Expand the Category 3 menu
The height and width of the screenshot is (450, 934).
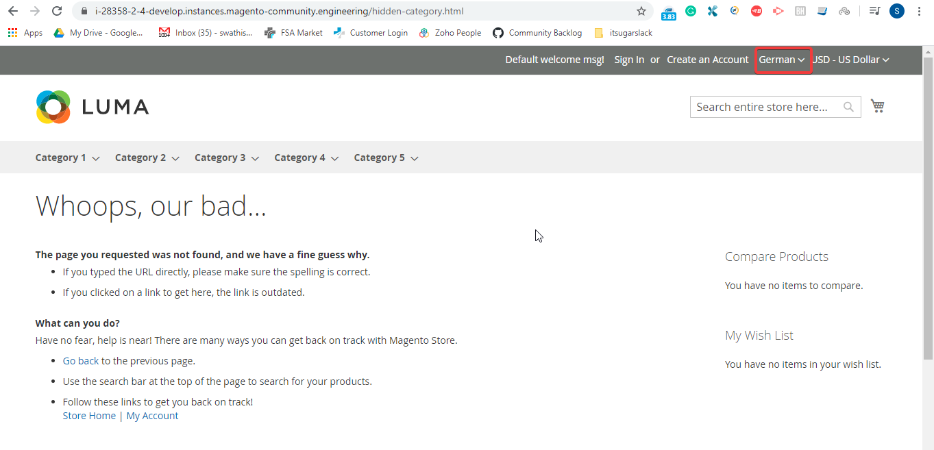(226, 158)
